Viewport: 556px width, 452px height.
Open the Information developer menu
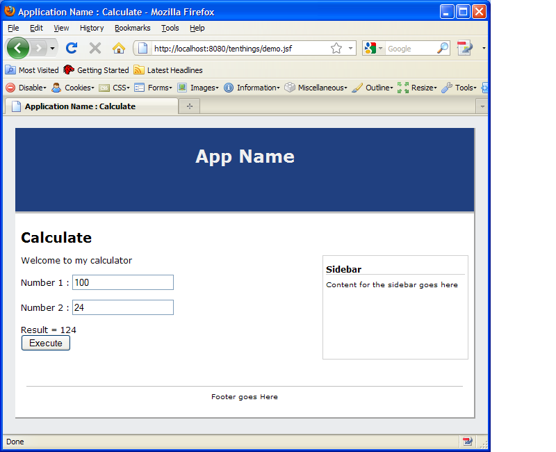point(258,88)
